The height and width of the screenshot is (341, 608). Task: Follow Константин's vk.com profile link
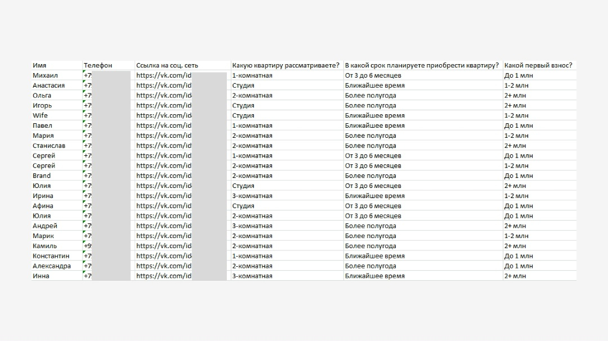(x=164, y=256)
